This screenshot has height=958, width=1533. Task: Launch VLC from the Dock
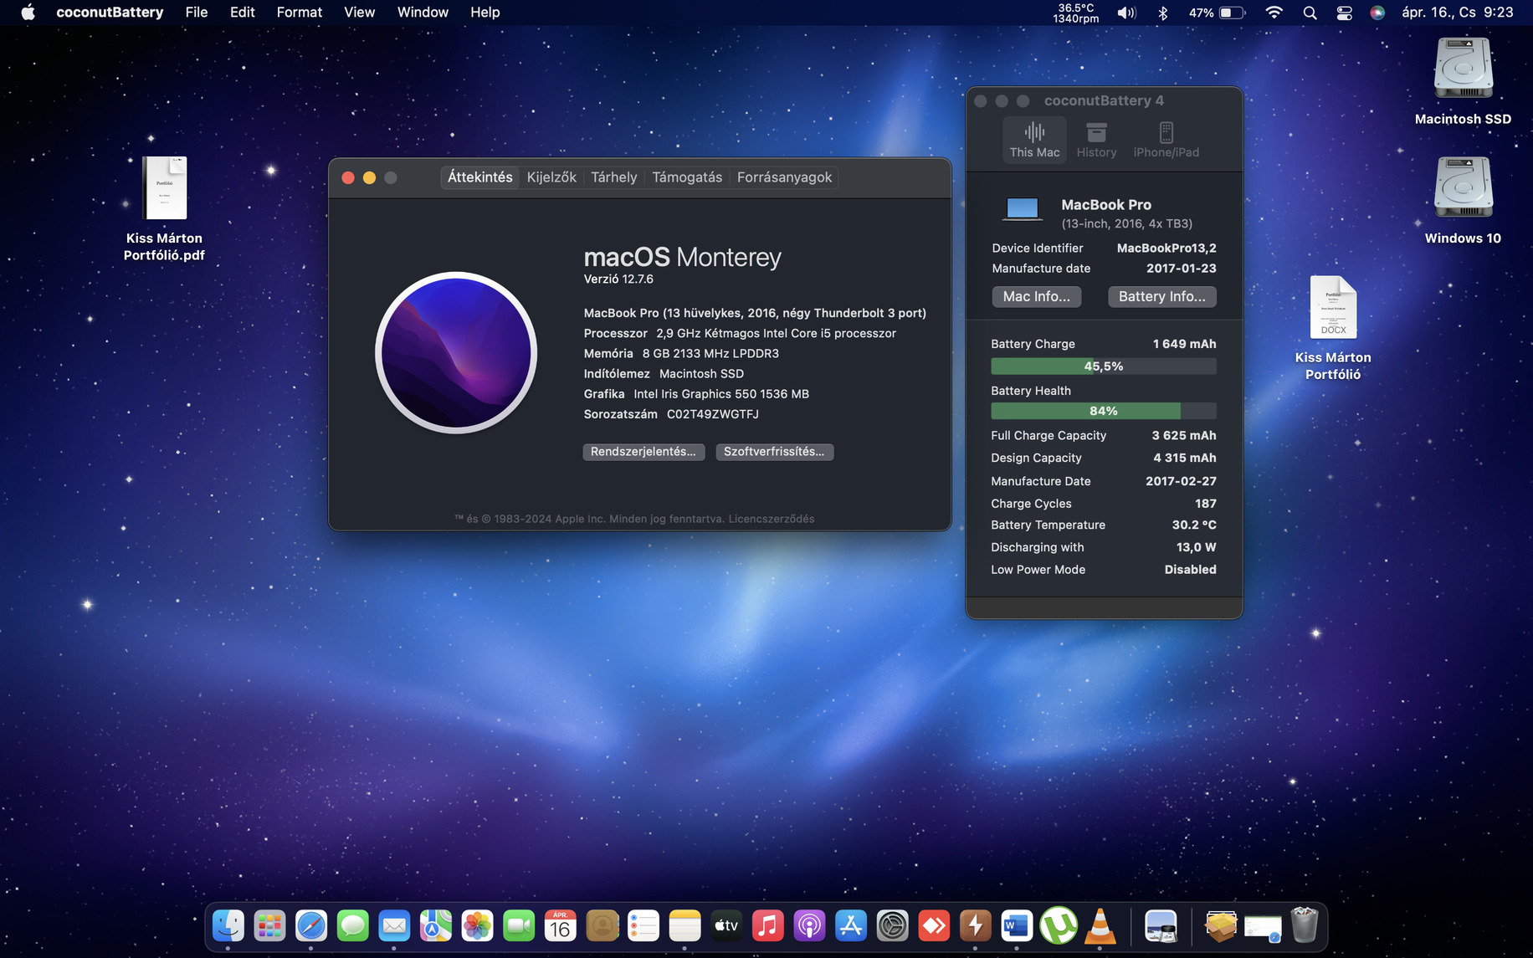click(1100, 926)
